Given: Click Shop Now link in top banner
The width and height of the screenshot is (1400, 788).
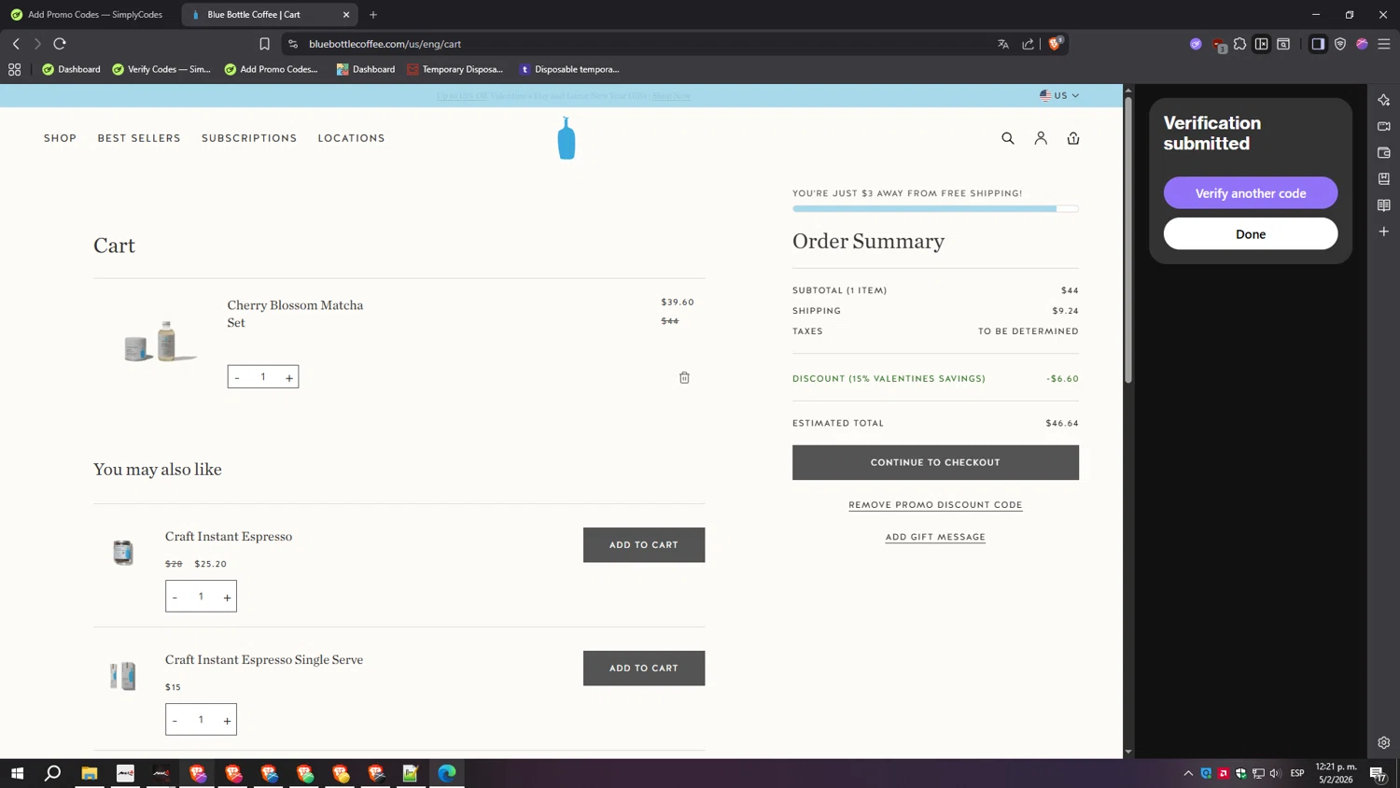Looking at the screenshot, I should 671,95.
